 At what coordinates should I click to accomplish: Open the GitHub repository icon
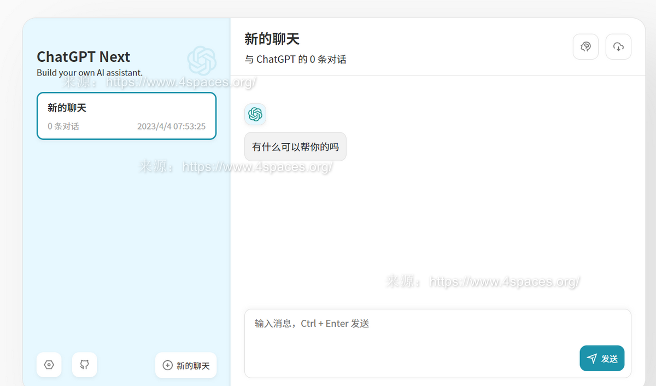click(x=85, y=365)
